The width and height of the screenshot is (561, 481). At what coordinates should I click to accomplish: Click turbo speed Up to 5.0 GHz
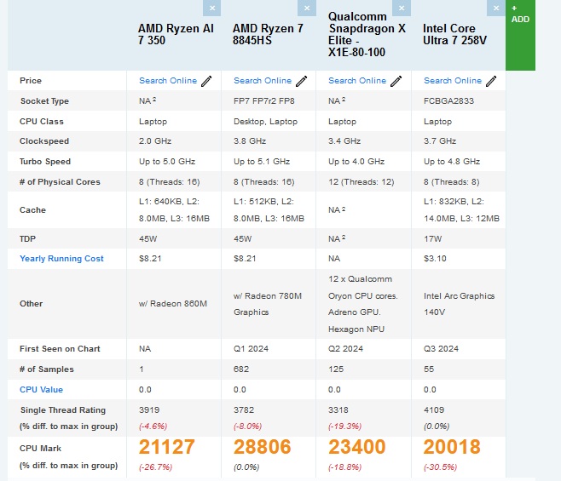167,162
